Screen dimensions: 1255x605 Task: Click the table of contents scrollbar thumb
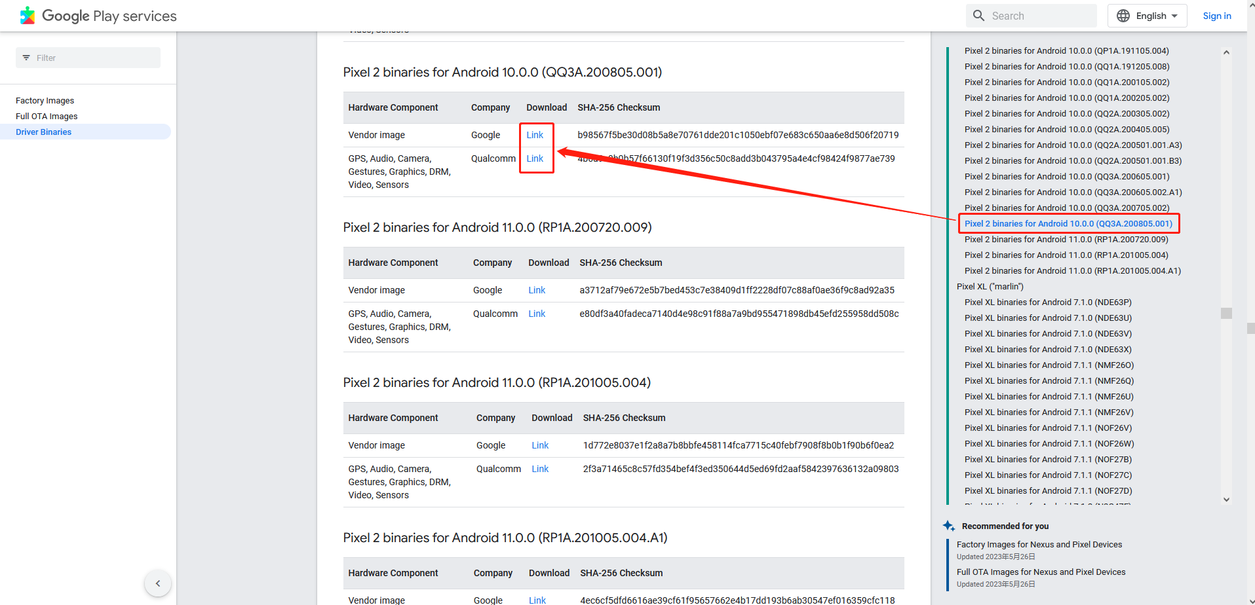pyautogui.click(x=1226, y=313)
